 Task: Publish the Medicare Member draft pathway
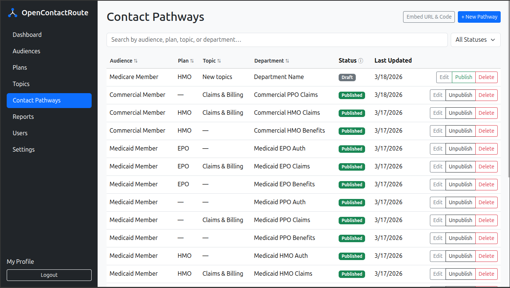tap(463, 77)
